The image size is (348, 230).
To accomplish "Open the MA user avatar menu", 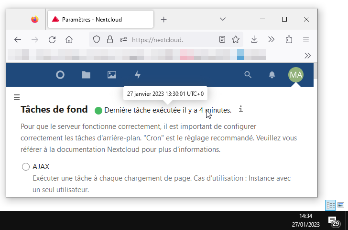I will [x=296, y=75].
